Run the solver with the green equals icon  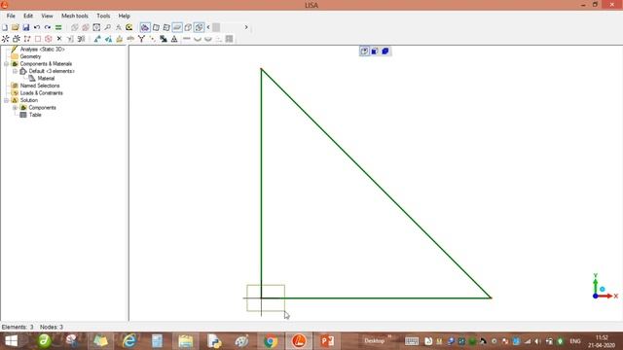pos(58,27)
